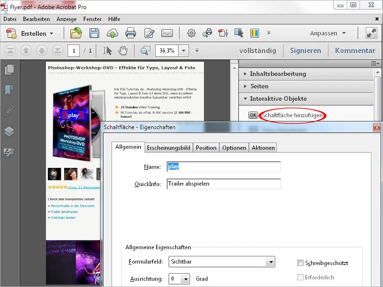
Task: Click the edit text and sign icon
Action: click(x=149, y=33)
